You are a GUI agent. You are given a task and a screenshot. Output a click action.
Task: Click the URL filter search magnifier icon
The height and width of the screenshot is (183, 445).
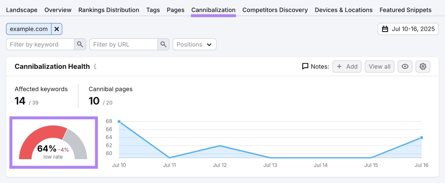click(163, 44)
